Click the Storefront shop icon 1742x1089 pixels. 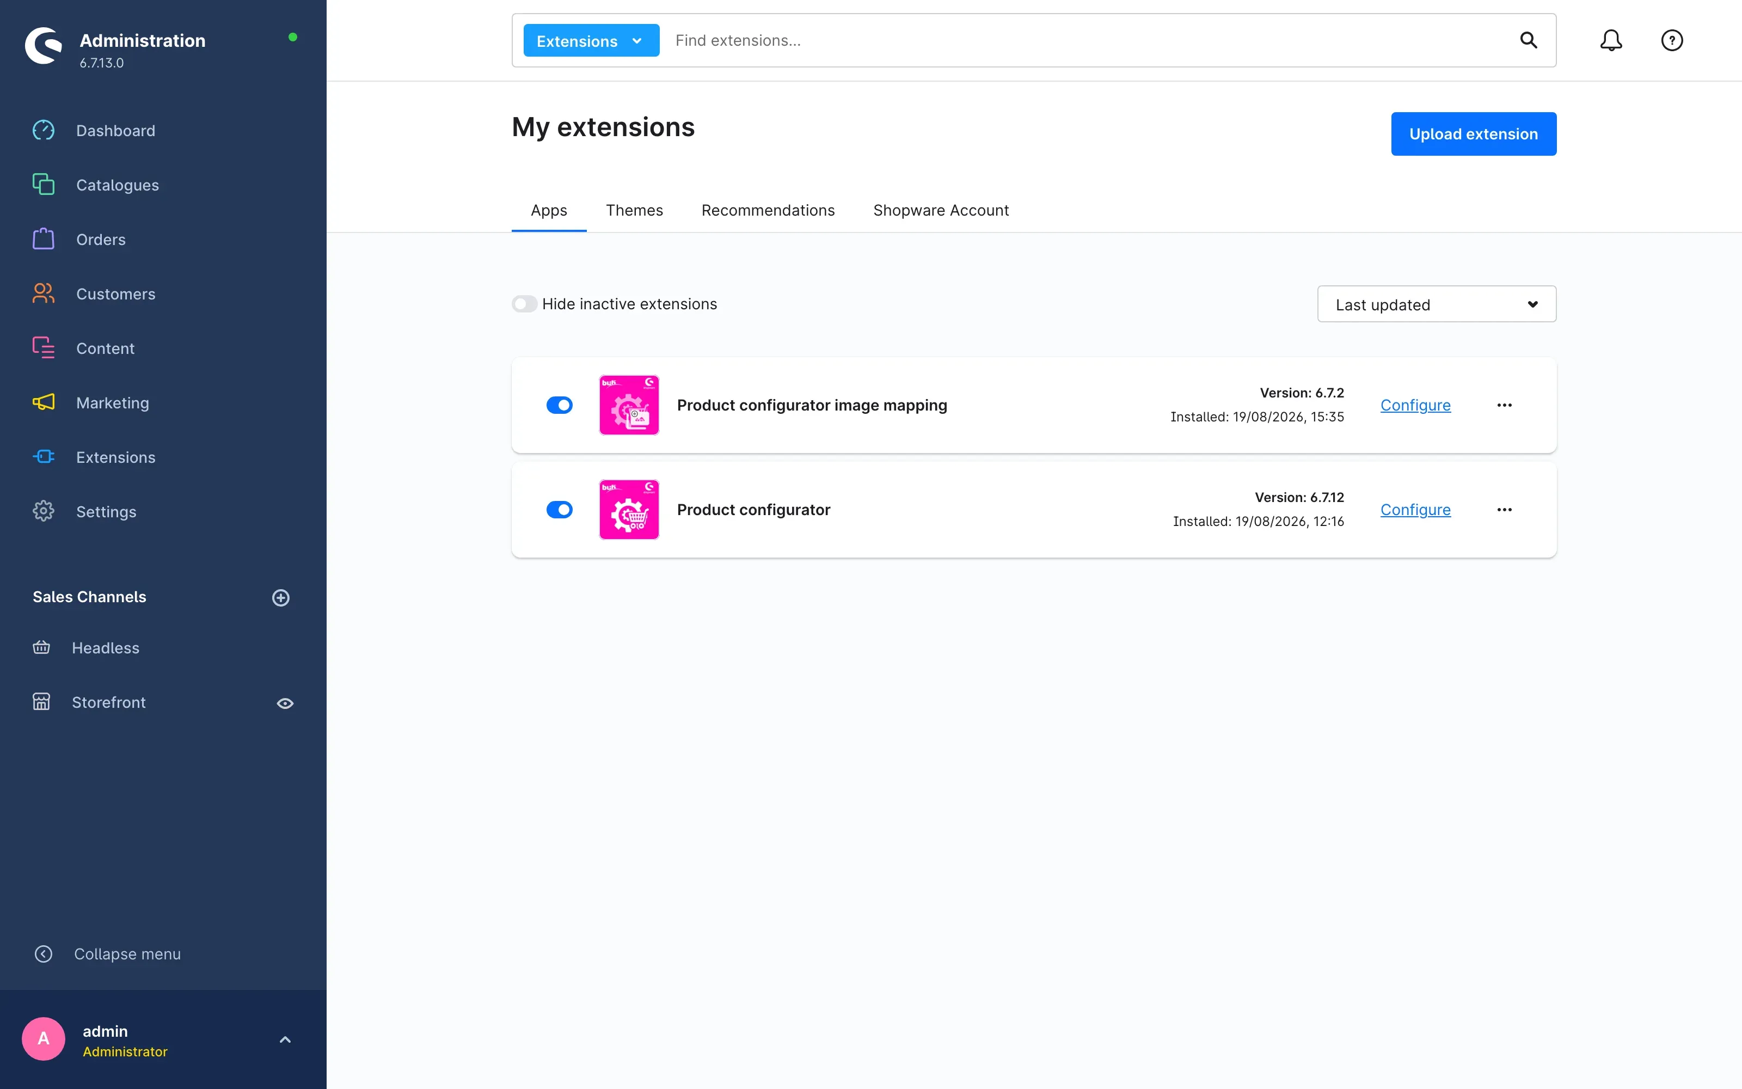pos(42,701)
